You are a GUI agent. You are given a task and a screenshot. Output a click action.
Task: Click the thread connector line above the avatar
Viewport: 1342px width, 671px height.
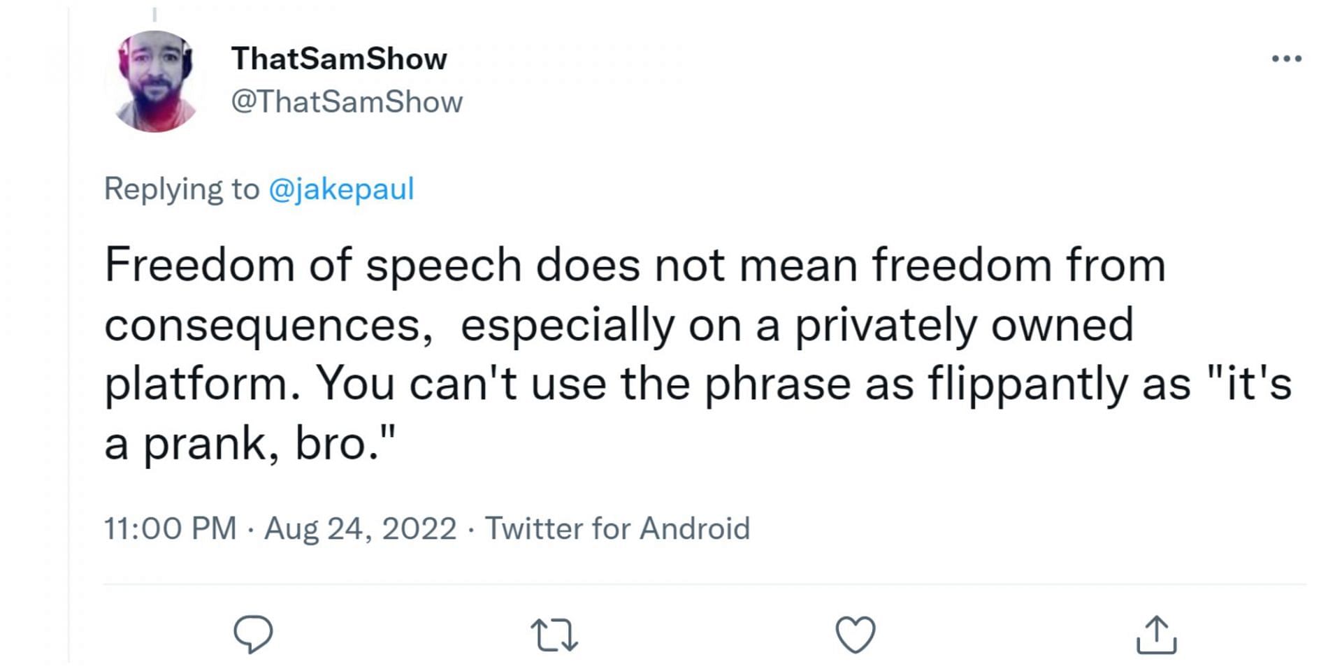point(154,14)
